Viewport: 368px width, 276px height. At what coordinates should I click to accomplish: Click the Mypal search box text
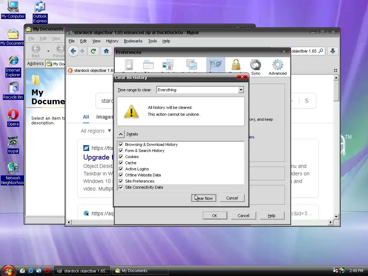pos(304,51)
